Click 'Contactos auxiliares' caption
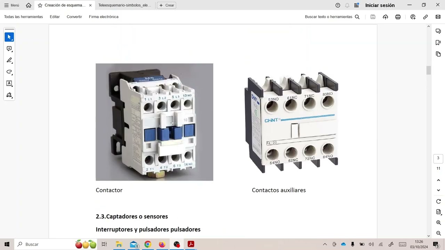The image size is (445, 250). (x=279, y=190)
